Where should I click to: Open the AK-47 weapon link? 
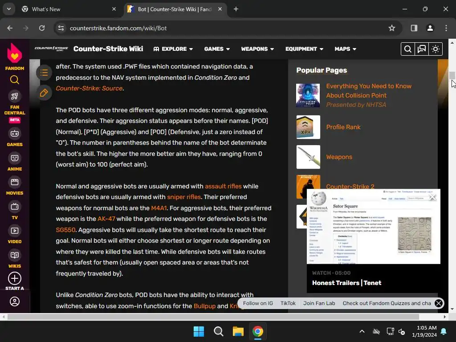point(106,219)
